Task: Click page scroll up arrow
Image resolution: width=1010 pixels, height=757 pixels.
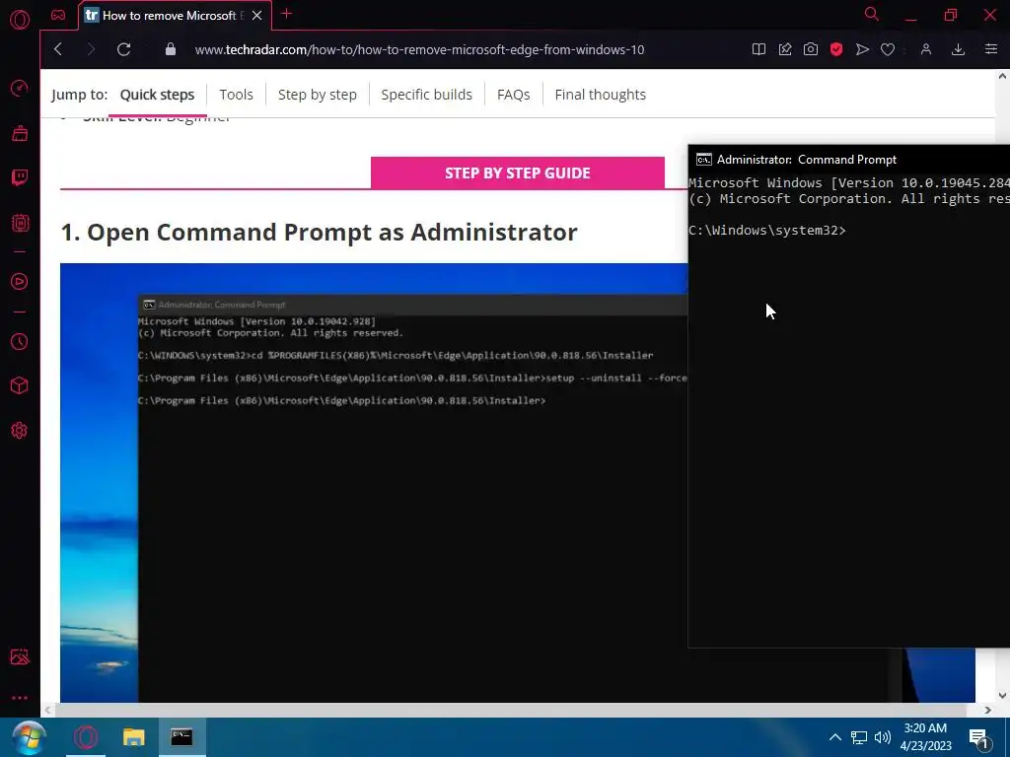Action: pos(1002,76)
